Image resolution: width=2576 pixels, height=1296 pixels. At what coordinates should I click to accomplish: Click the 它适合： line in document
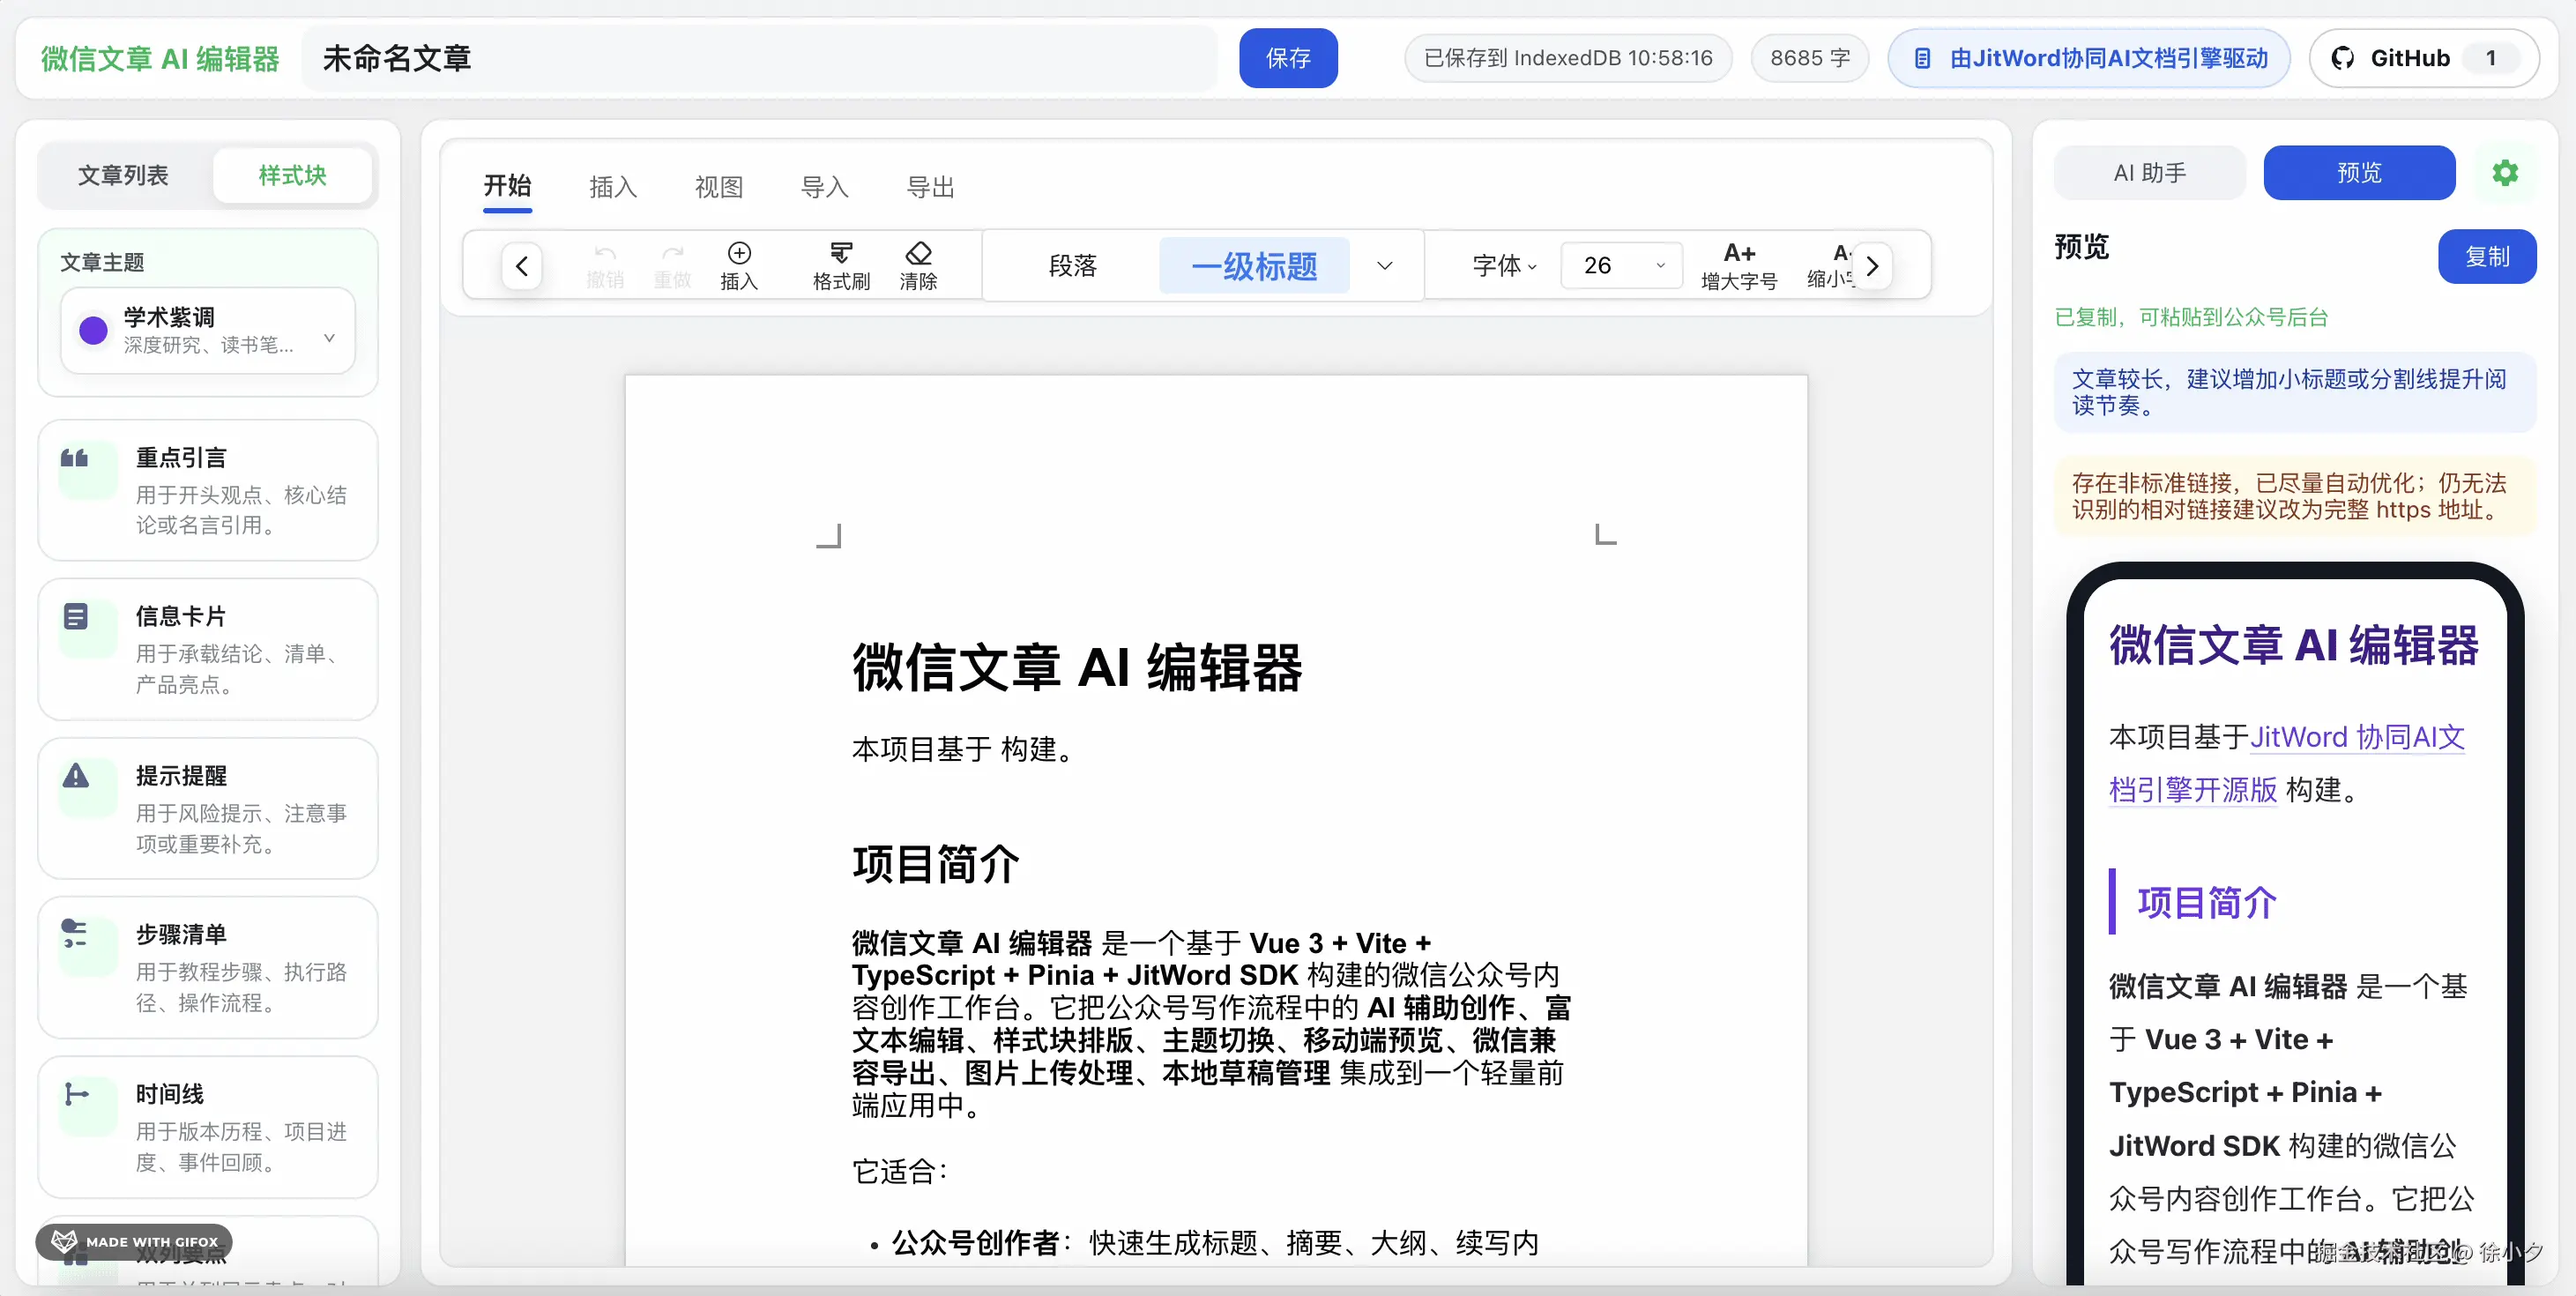coord(901,1171)
